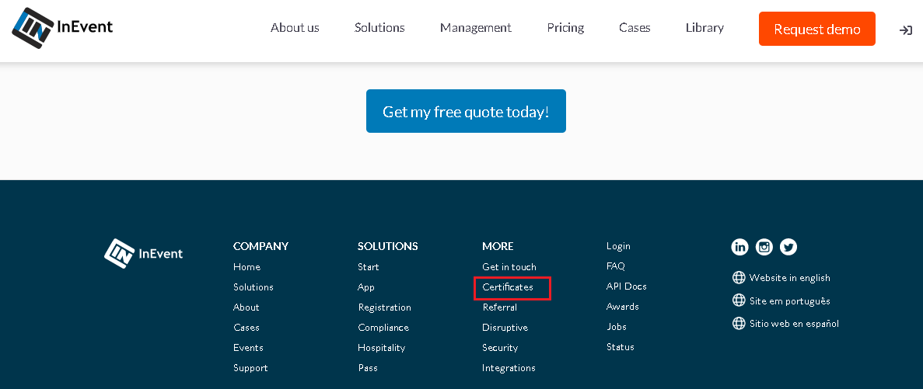
Task: Open the Security footer link
Action: pyautogui.click(x=500, y=347)
